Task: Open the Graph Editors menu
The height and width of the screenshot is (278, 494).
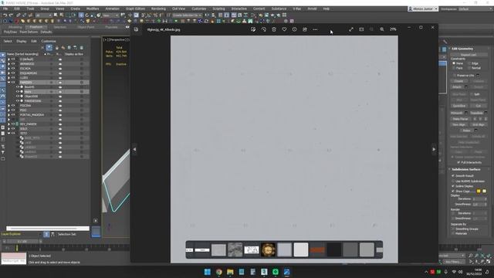Action: point(136,8)
